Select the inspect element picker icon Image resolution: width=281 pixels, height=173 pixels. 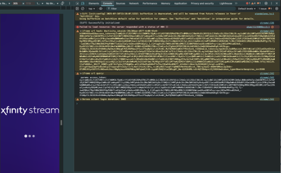(77, 3)
